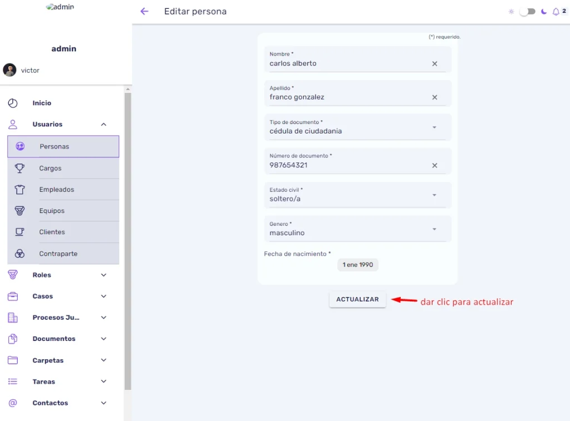This screenshot has height=421, width=570.
Task: Click the Procesos building icon
Action: point(13,318)
